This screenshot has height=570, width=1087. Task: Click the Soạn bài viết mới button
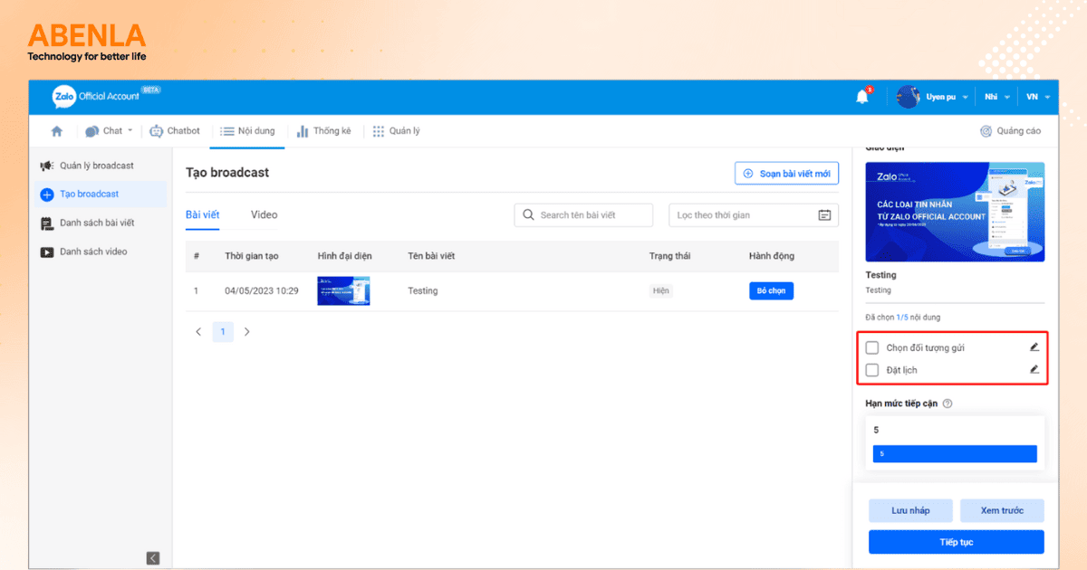(x=786, y=174)
